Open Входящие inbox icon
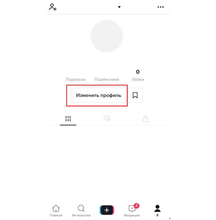Screen dimensions: 216x220 (x=132, y=209)
